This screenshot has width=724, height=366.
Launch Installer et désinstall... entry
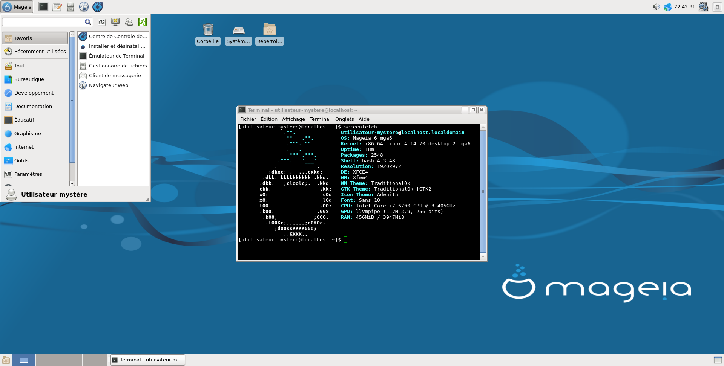[x=113, y=46]
